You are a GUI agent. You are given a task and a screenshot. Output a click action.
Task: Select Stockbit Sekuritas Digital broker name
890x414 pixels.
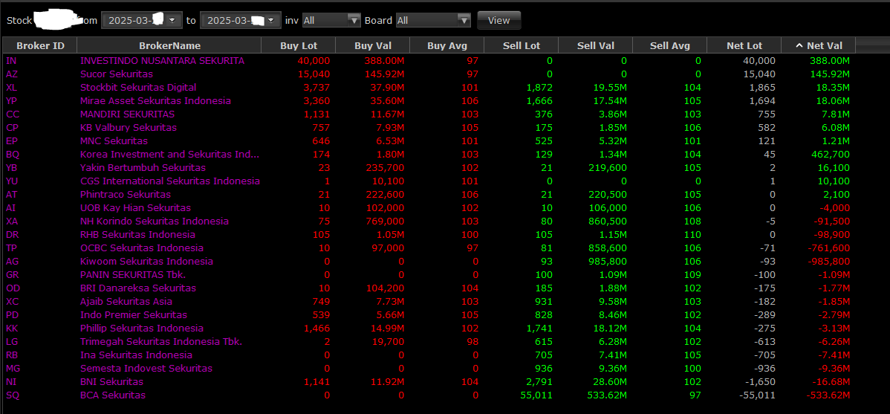click(138, 88)
